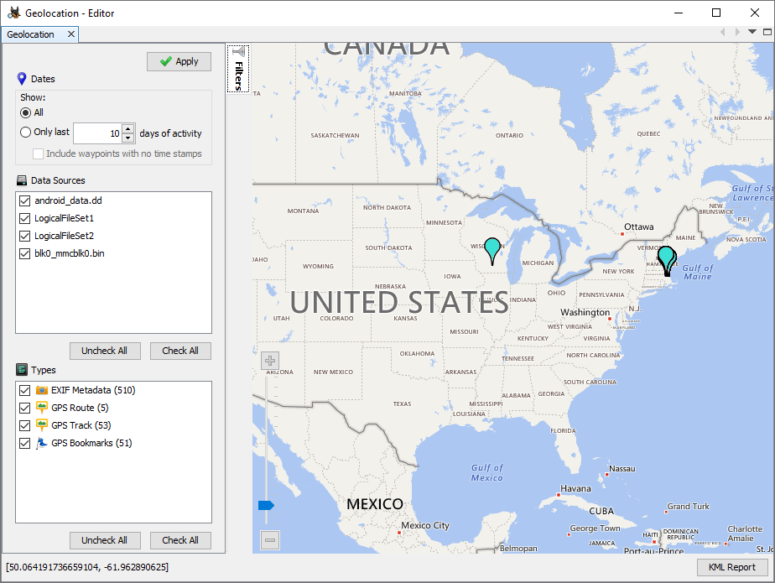Click the GPS Bookmarks anchor icon
The image size is (775, 583).
pos(40,443)
